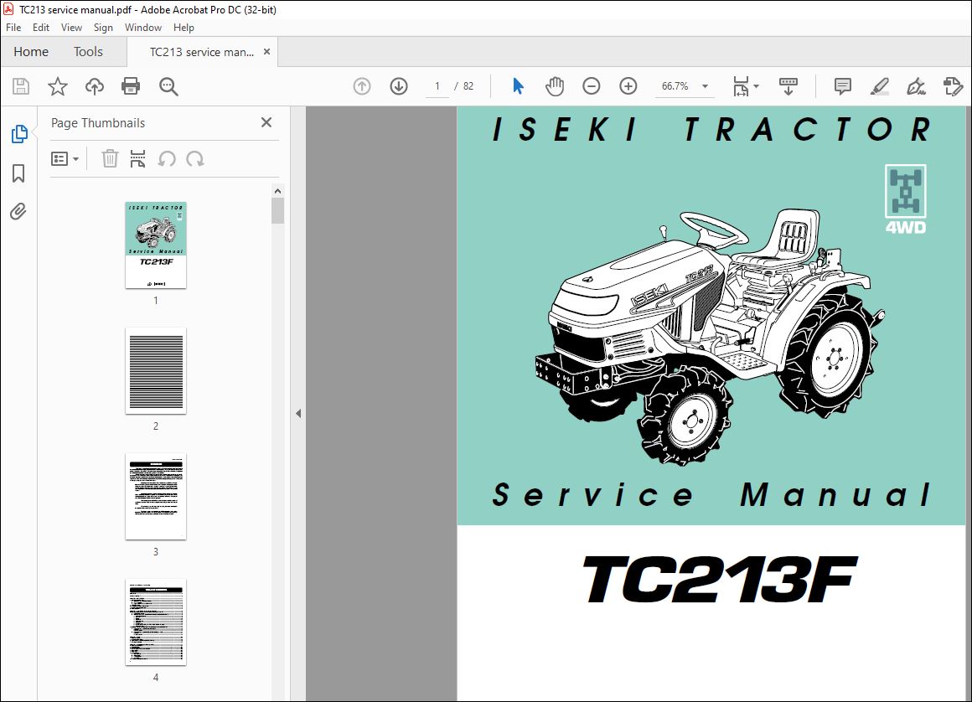The width and height of the screenshot is (972, 702).
Task: Open the Sign document tool
Action: [x=916, y=86]
